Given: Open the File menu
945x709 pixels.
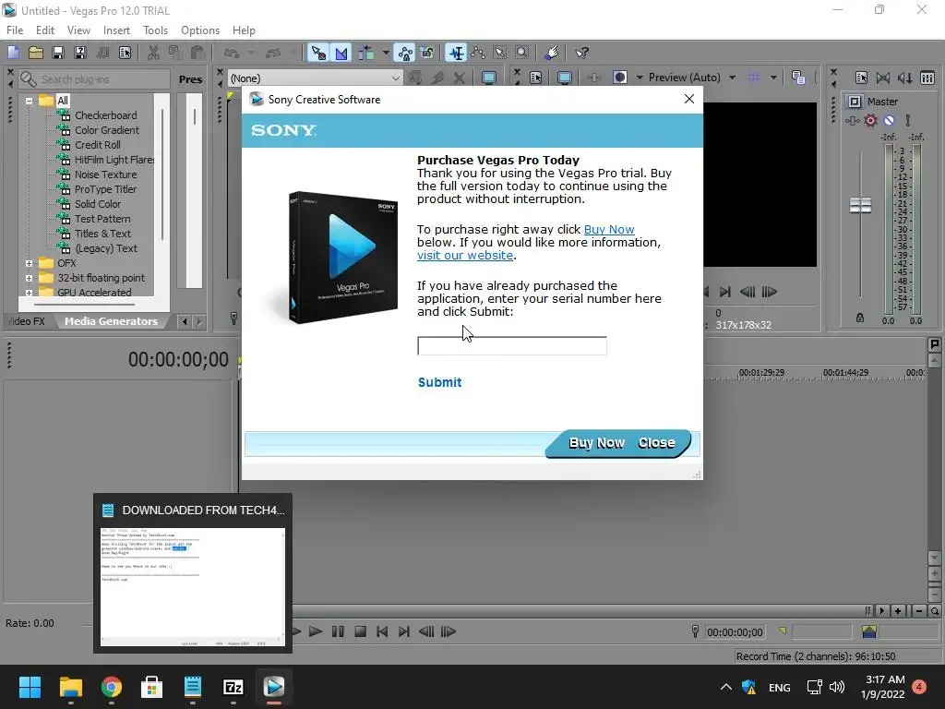Looking at the screenshot, I should 15,30.
